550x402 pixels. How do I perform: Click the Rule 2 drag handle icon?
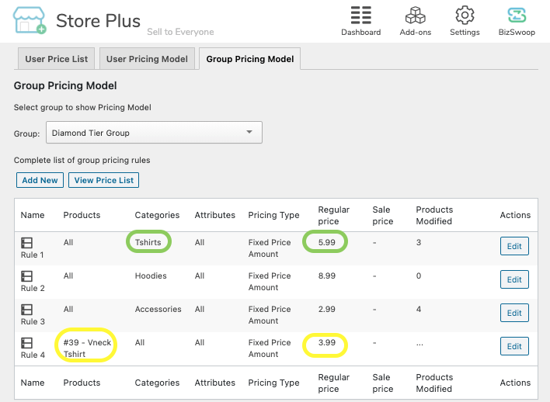(26, 276)
